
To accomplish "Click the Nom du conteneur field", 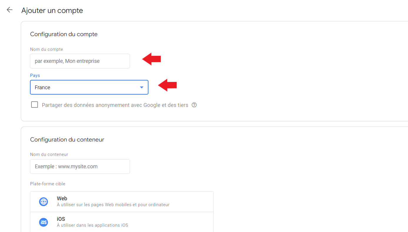I will [80, 167].
